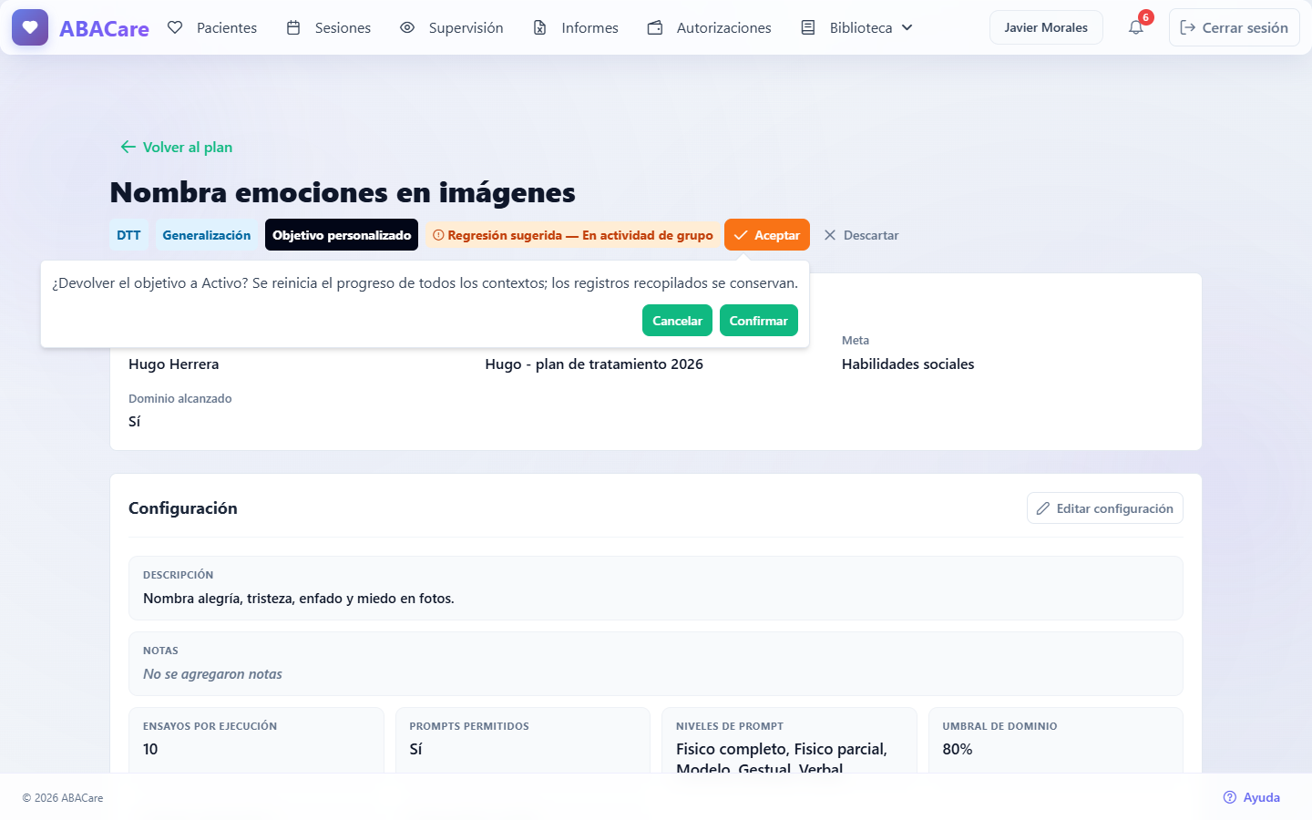Expand the Biblioteca dropdown chevron
The width and height of the screenshot is (1312, 820).
(907, 27)
